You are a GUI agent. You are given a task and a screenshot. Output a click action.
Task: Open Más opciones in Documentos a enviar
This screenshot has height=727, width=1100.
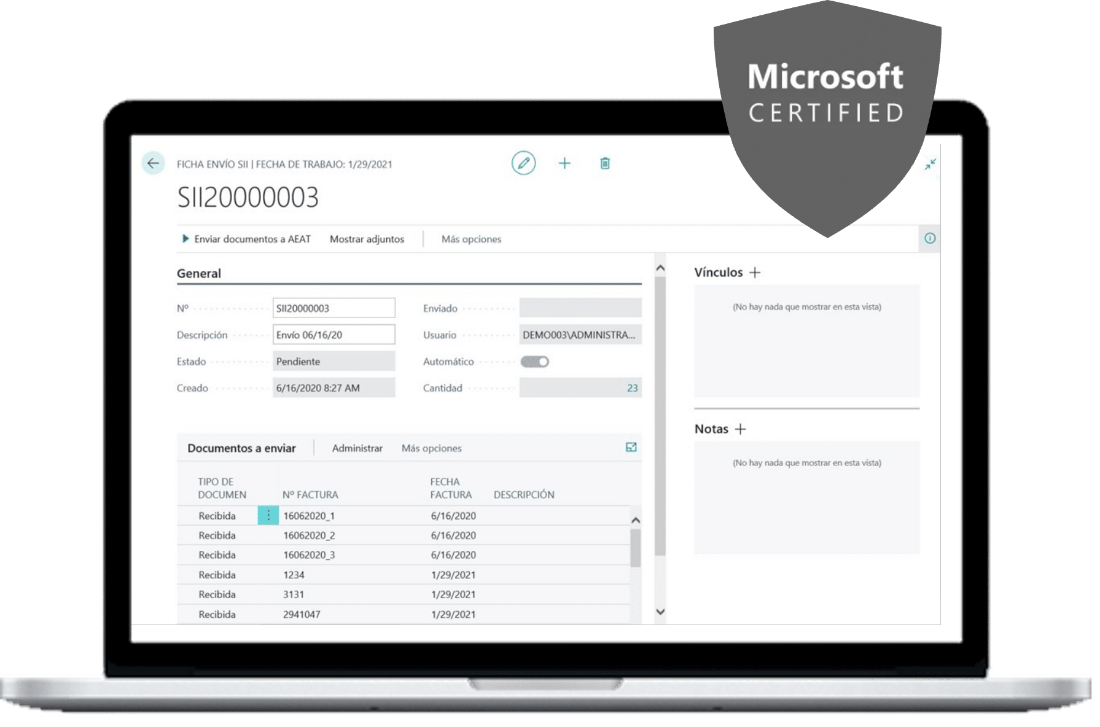[431, 448]
